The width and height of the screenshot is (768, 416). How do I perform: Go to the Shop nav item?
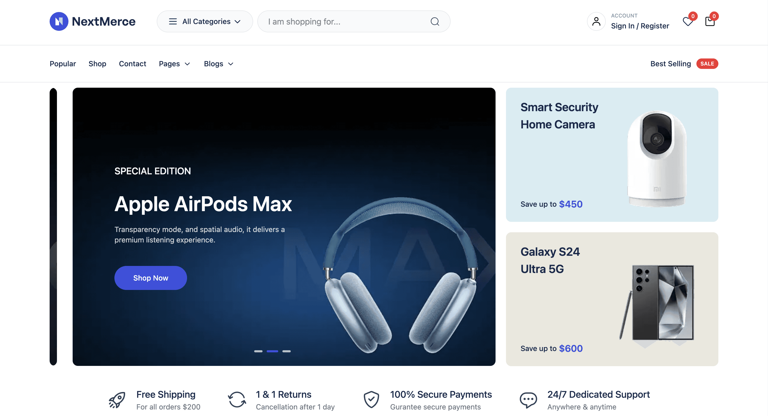[97, 64]
